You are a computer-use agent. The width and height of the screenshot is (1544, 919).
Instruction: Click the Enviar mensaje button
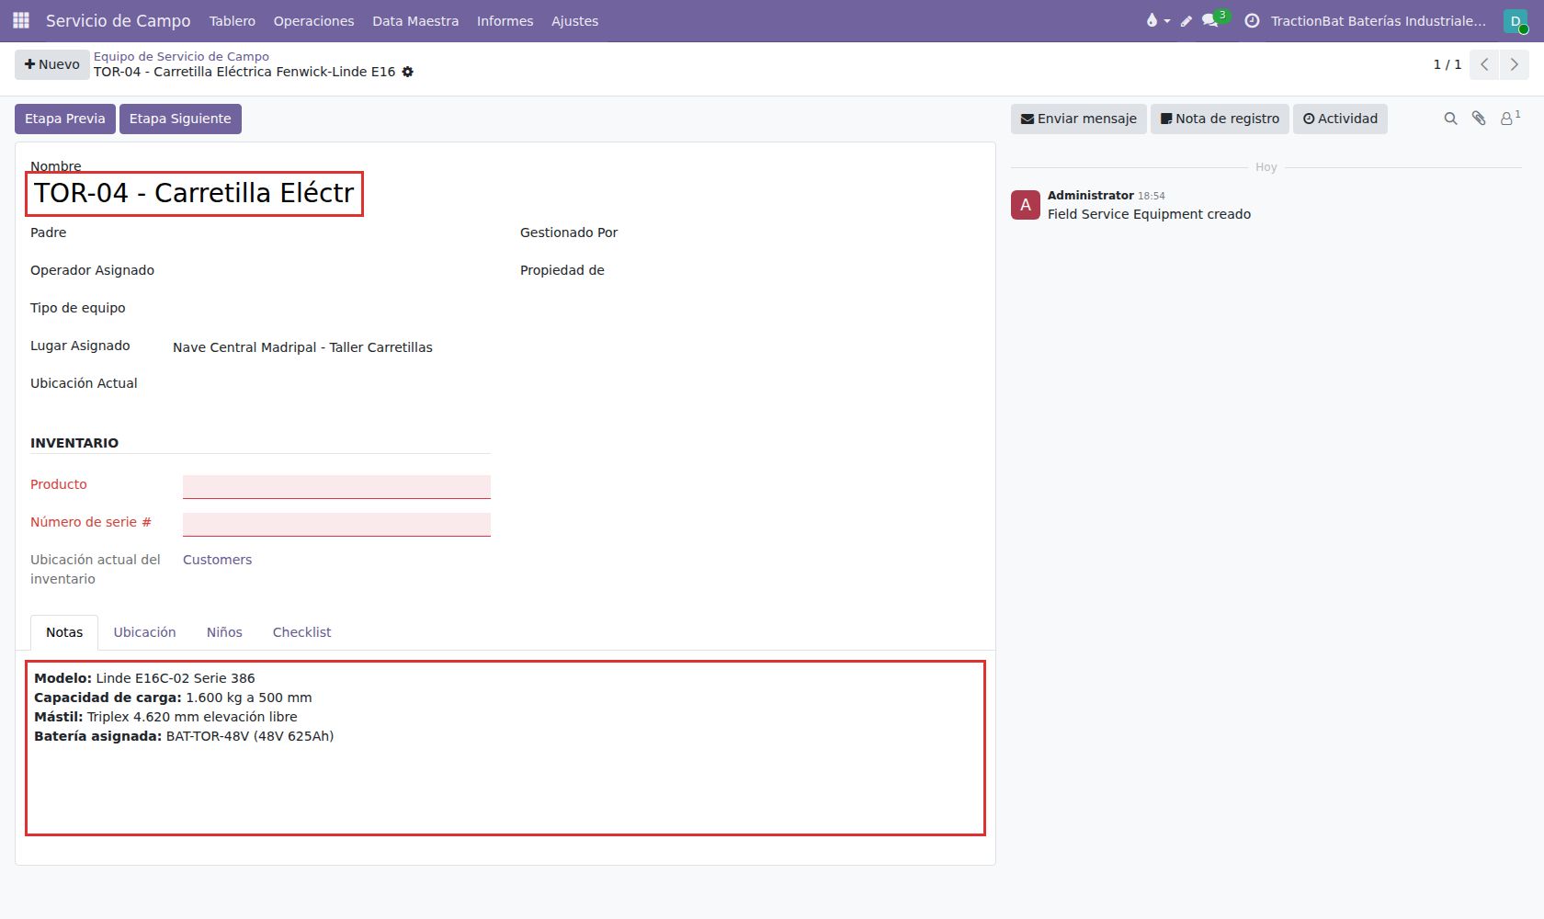coord(1079,119)
